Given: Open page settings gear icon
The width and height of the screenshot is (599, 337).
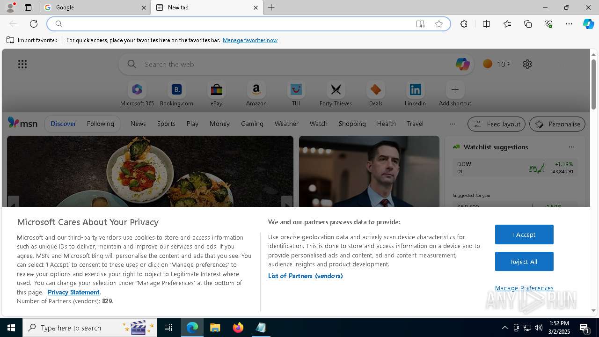Looking at the screenshot, I should [527, 64].
